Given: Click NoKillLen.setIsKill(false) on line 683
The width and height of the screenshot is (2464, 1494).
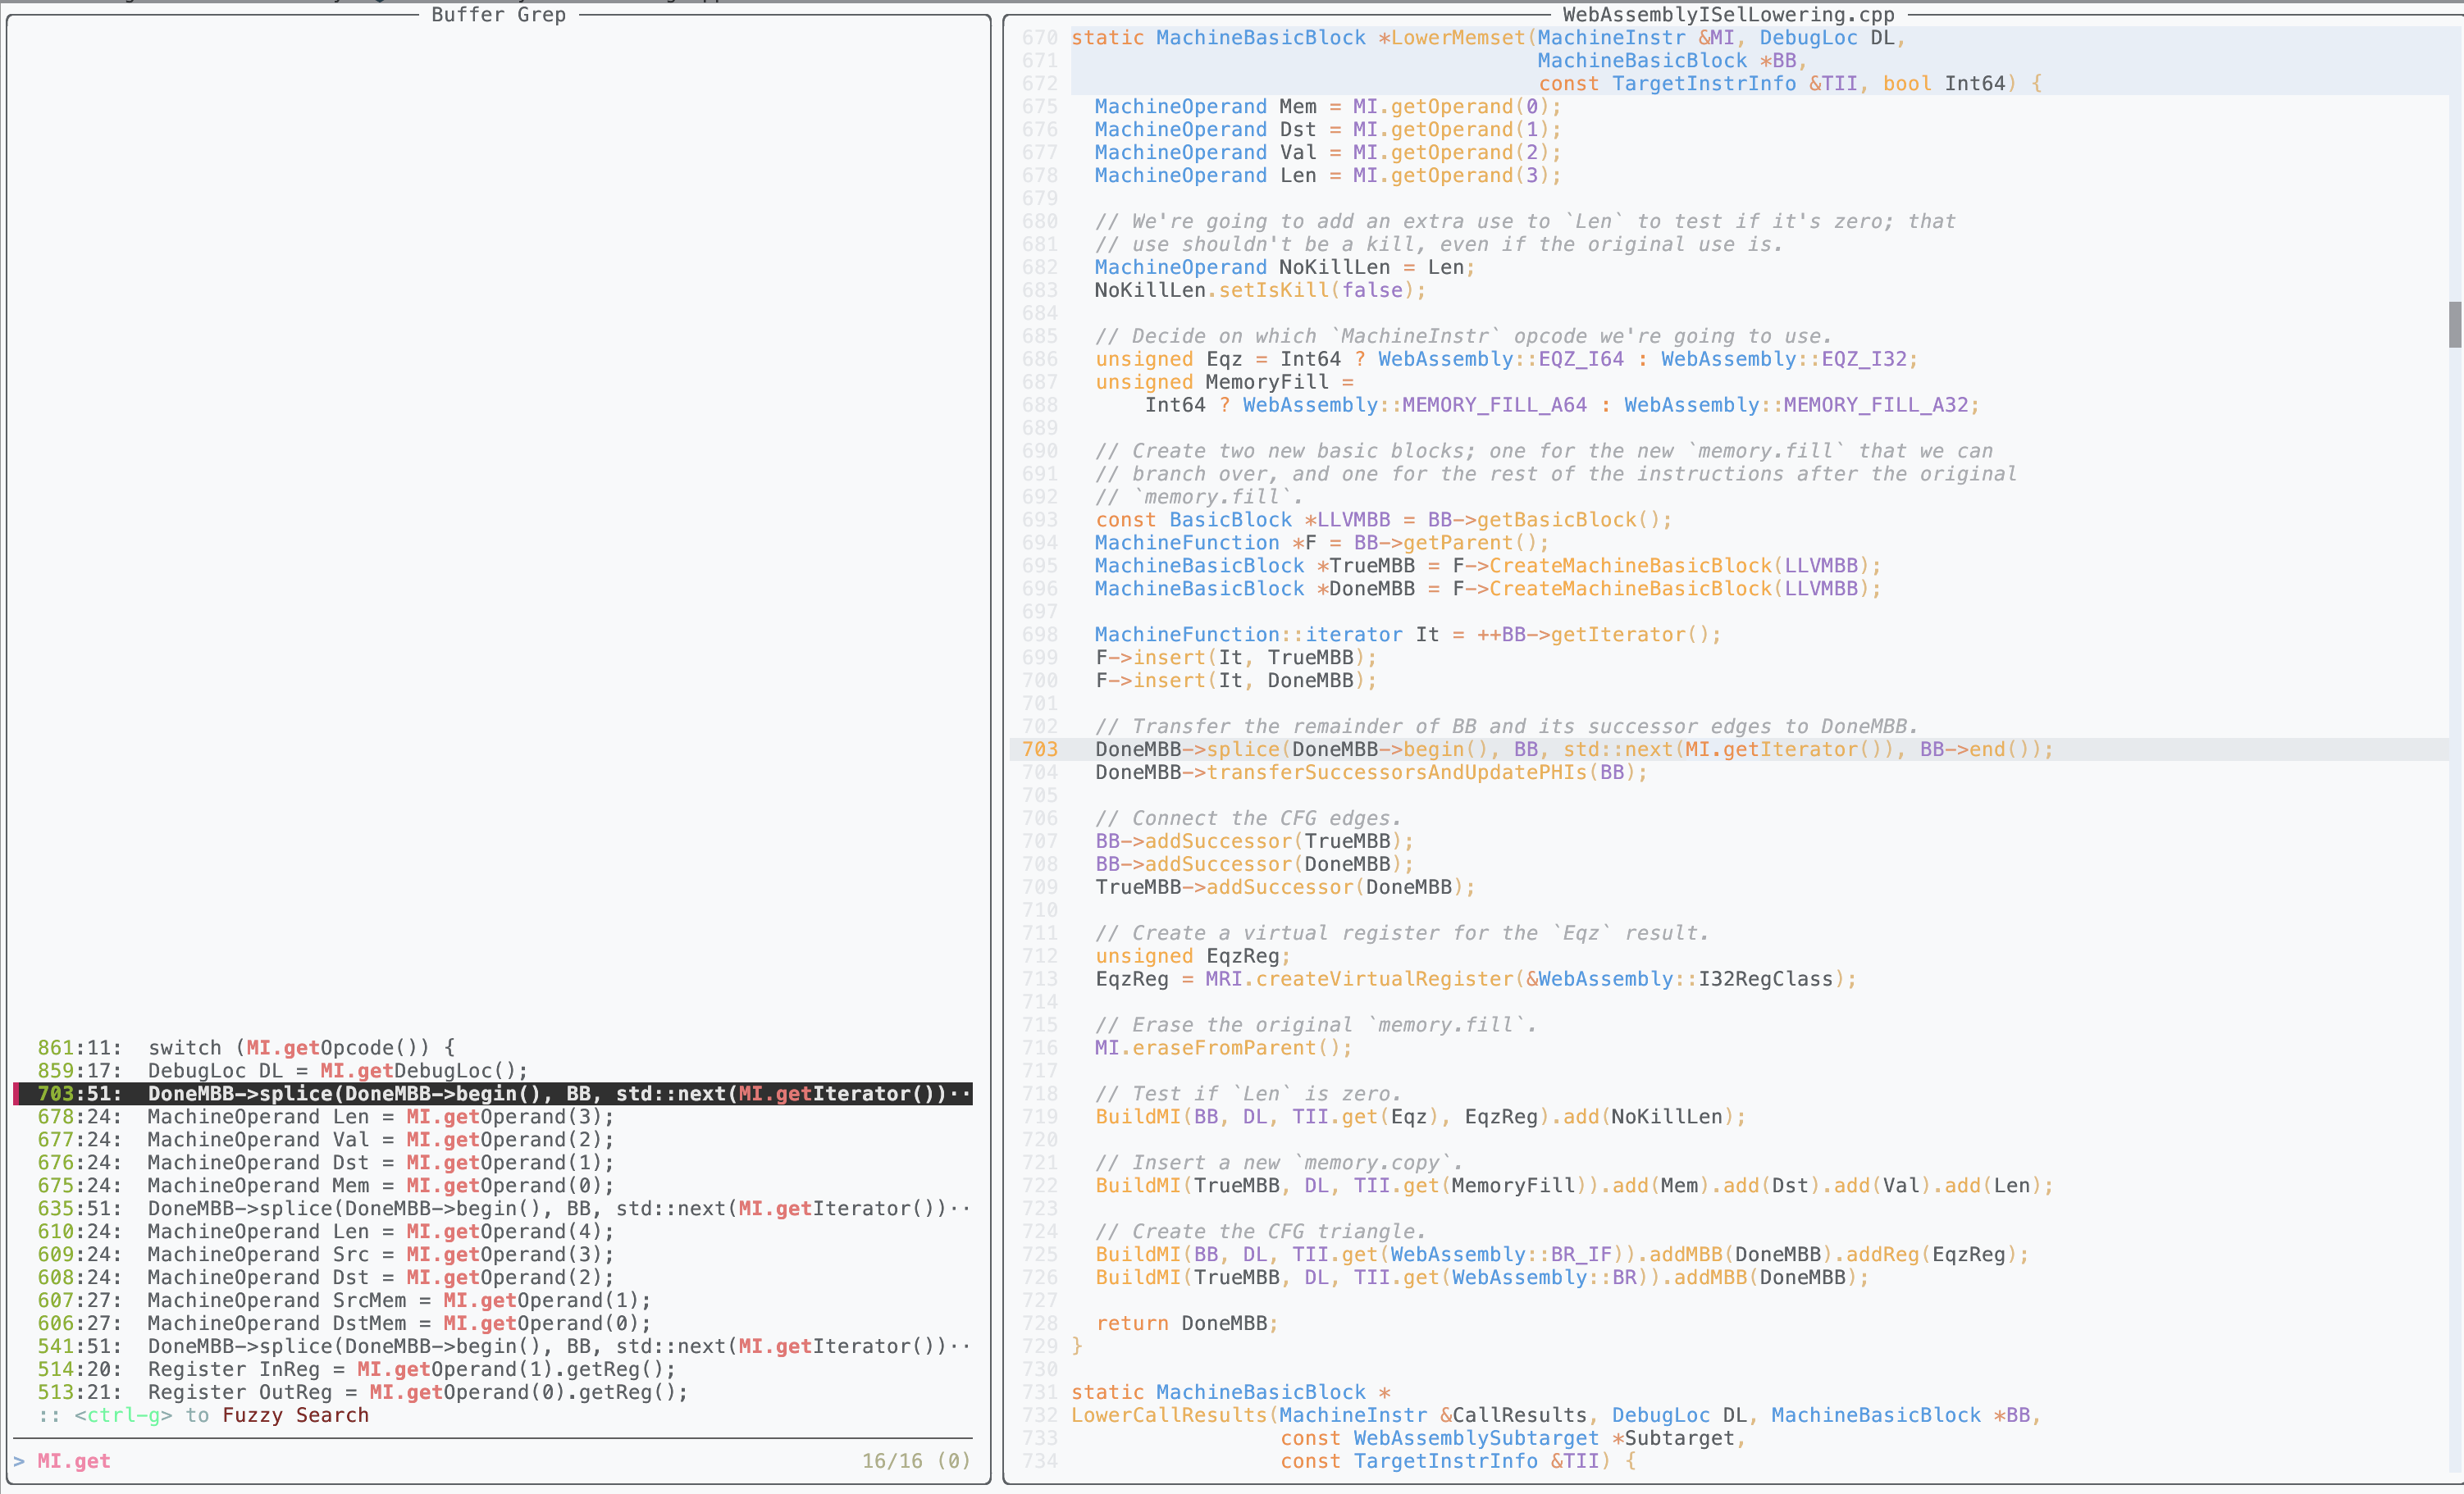Looking at the screenshot, I should click(1260, 290).
